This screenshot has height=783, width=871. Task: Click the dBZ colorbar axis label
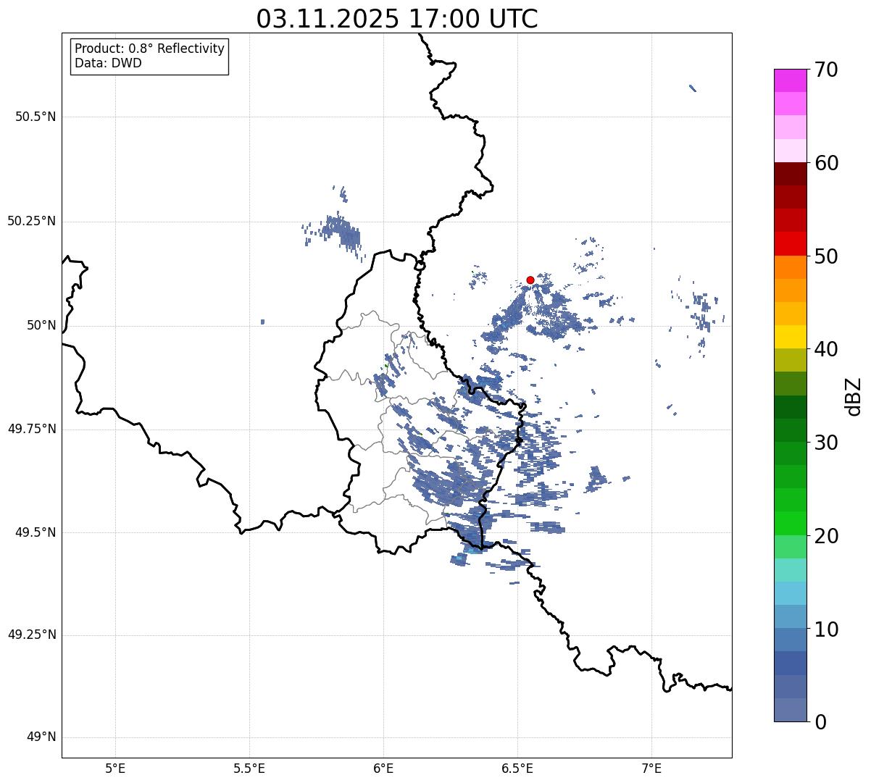(x=853, y=396)
